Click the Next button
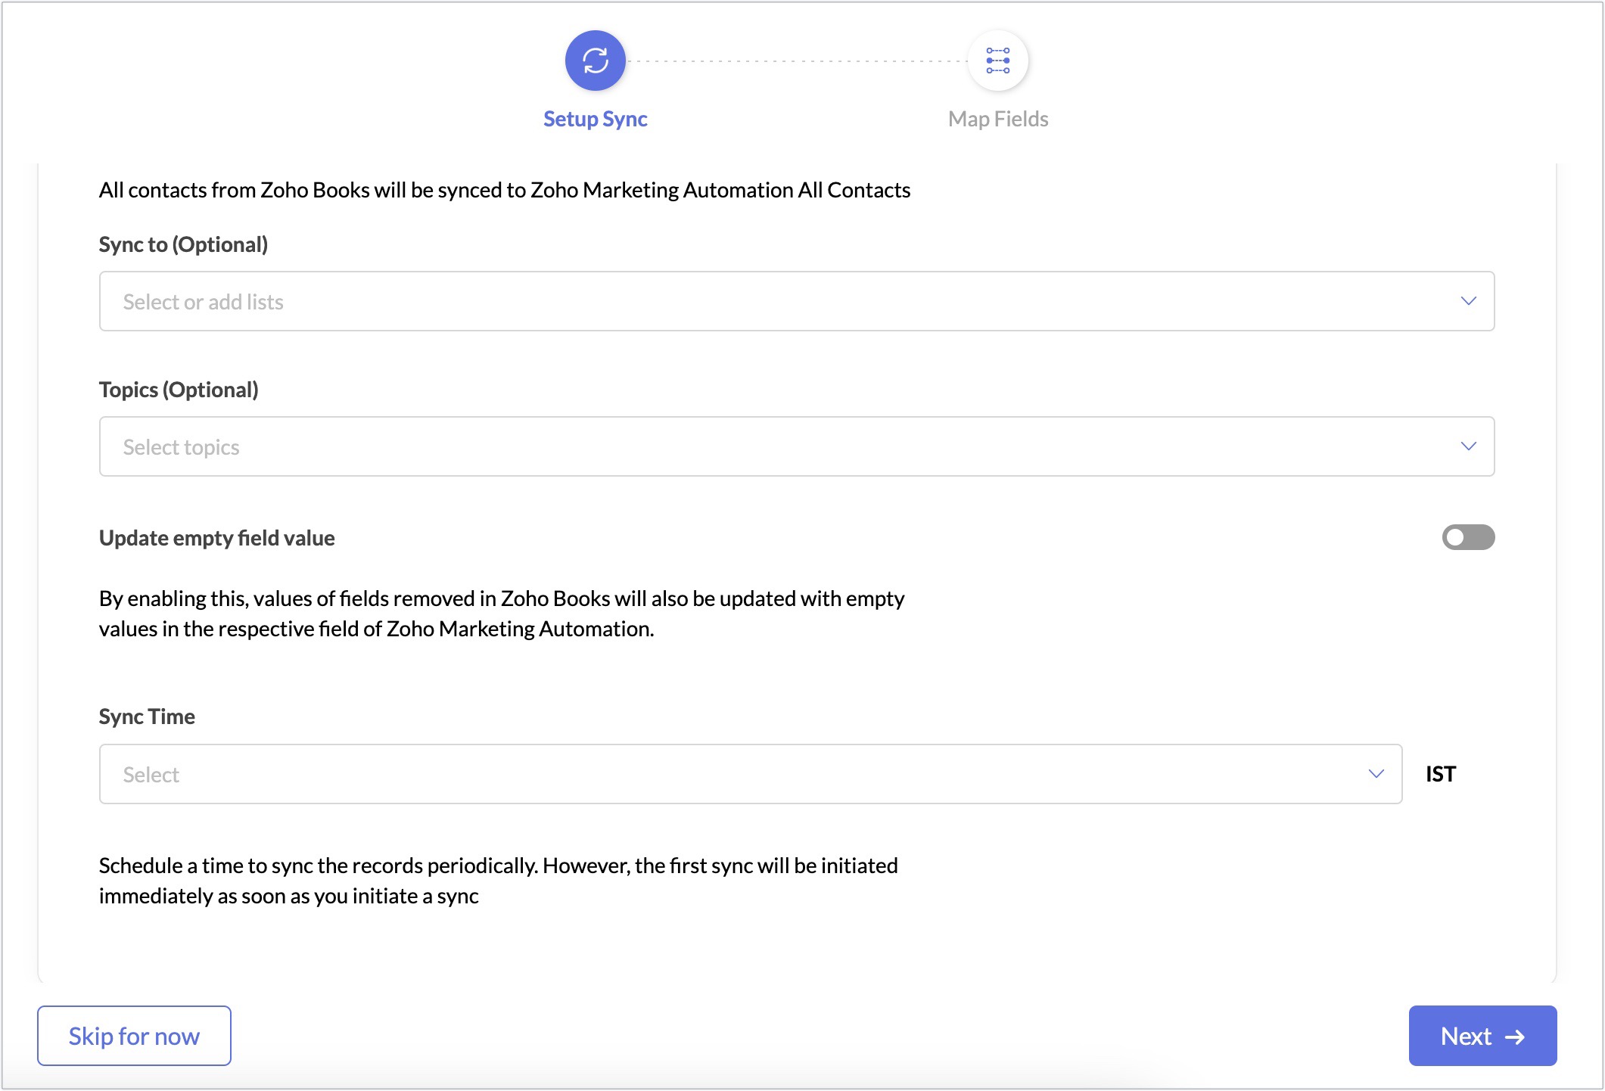The width and height of the screenshot is (1605, 1091). click(x=1482, y=1036)
